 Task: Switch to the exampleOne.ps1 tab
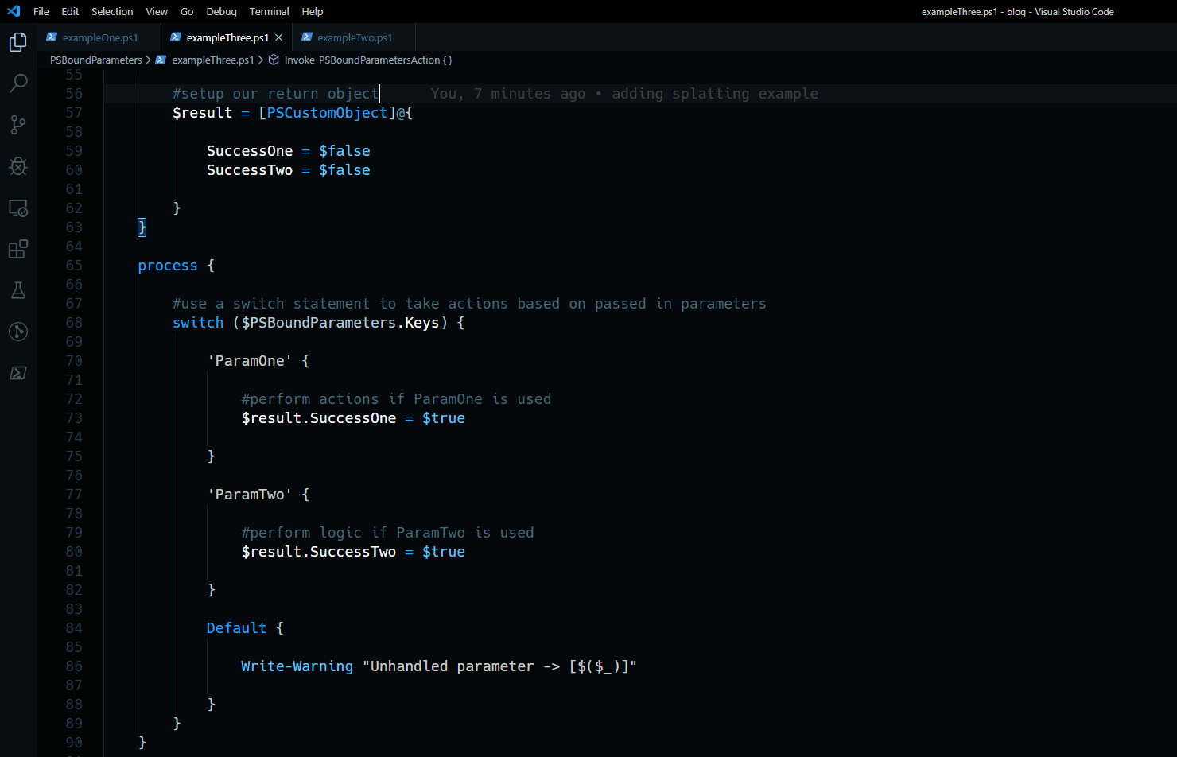coord(102,37)
